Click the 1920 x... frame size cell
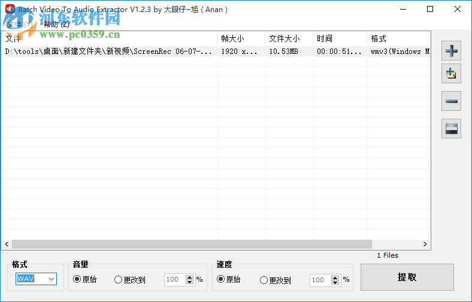 point(239,52)
